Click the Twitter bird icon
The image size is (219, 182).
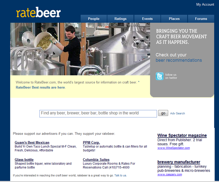[x=160, y=76]
